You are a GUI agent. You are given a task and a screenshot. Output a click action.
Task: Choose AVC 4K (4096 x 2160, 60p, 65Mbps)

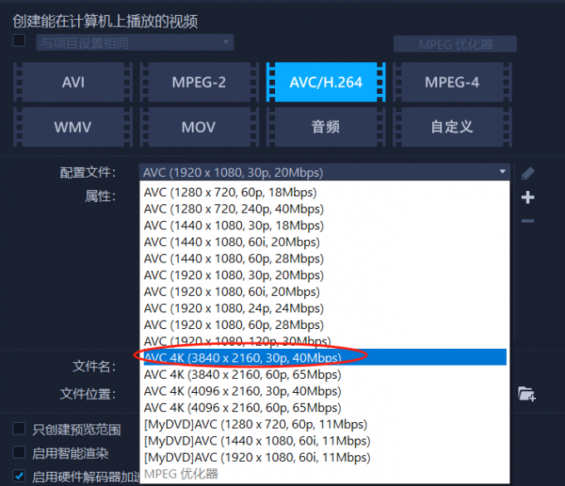325,408
